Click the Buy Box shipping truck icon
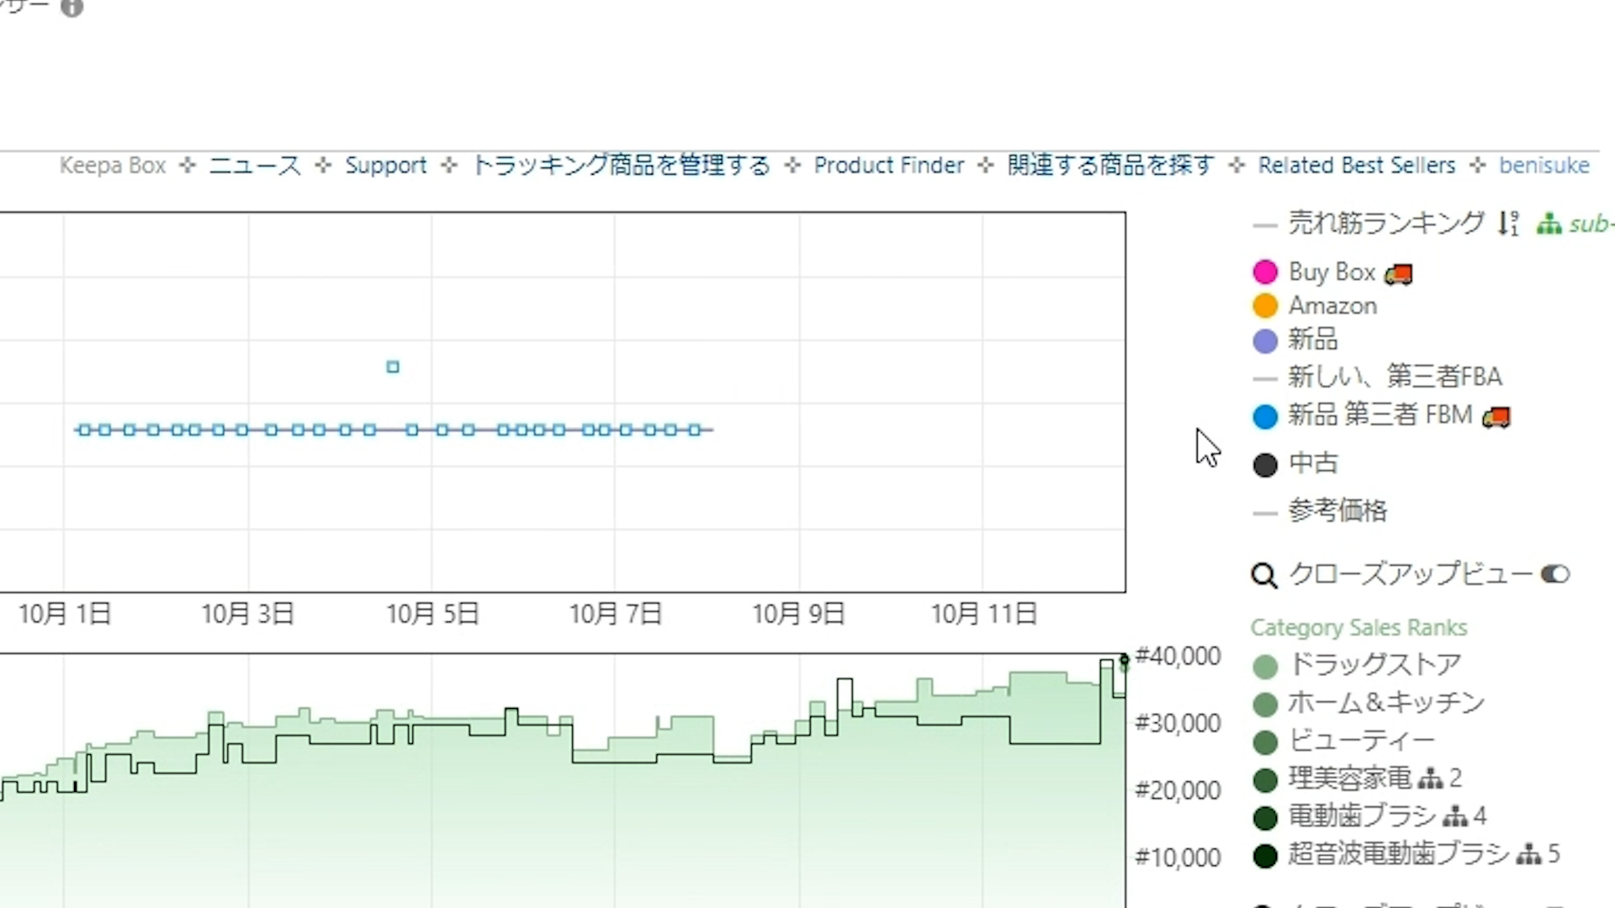The height and width of the screenshot is (908, 1615). (1398, 273)
